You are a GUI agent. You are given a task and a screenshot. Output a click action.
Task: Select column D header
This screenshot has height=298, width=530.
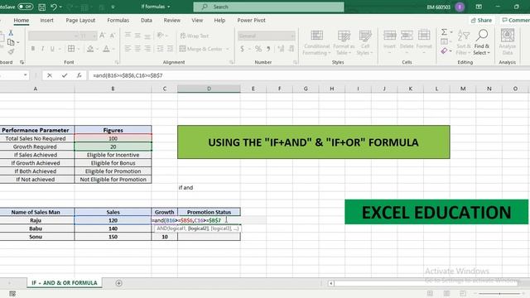click(209, 89)
